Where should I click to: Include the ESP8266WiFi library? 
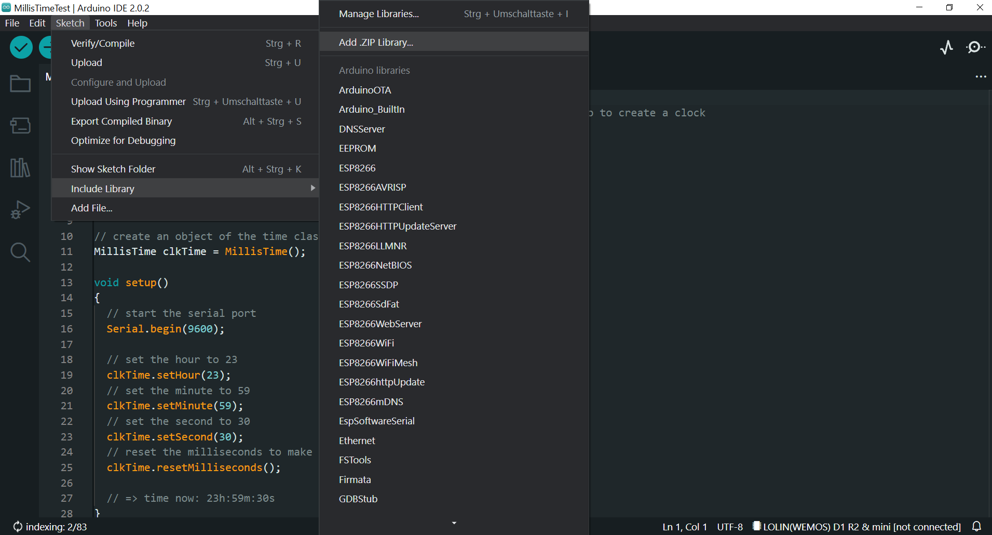tap(366, 343)
